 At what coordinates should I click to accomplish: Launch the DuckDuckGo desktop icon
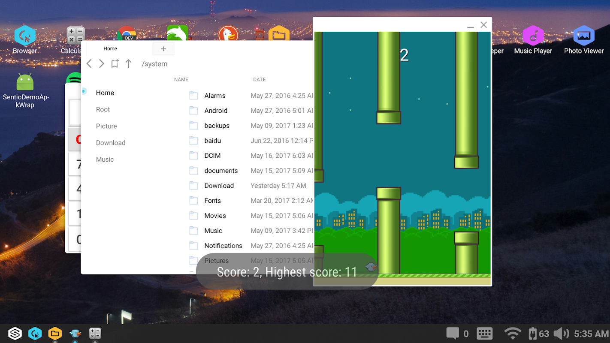[228, 33]
